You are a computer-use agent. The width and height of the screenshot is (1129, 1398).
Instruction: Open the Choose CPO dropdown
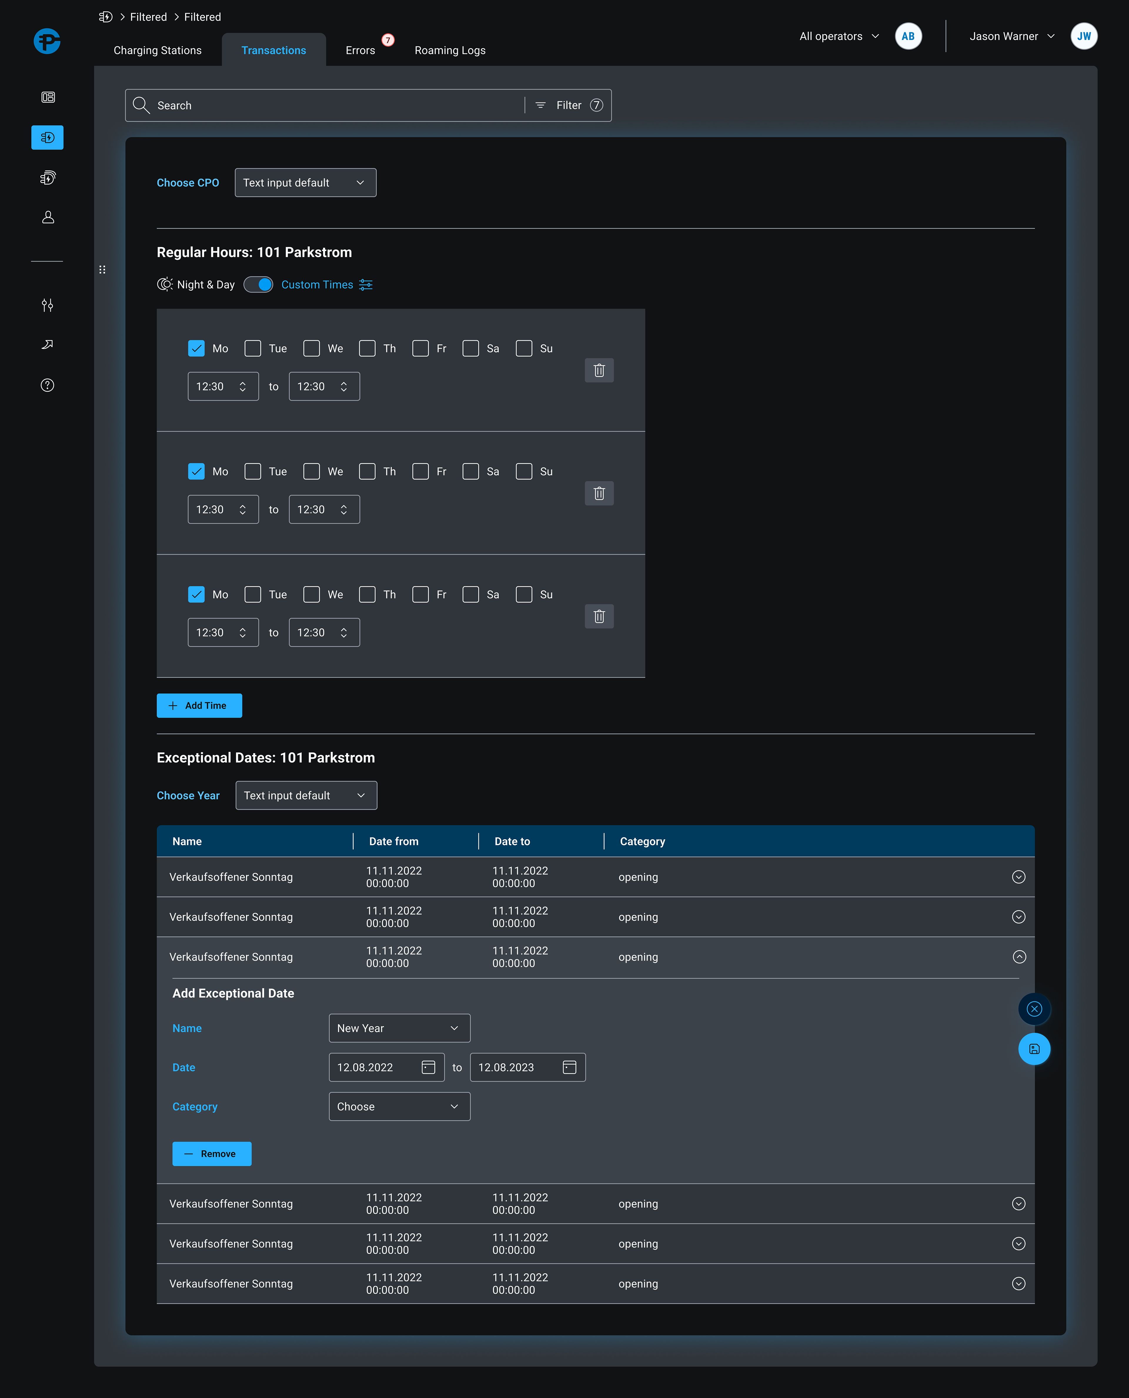coord(306,183)
